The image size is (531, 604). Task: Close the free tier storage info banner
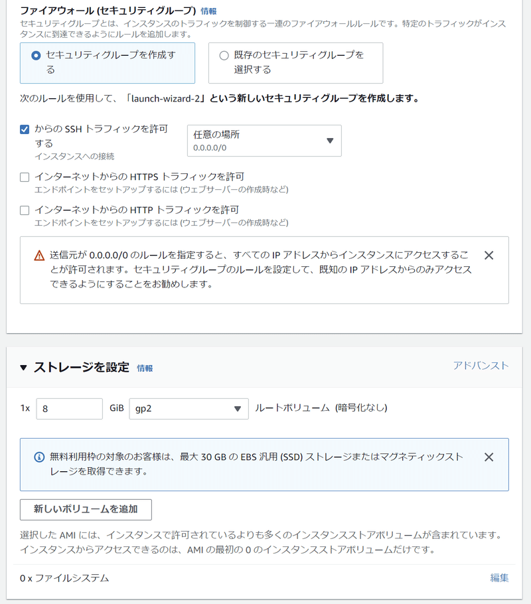coord(489,457)
